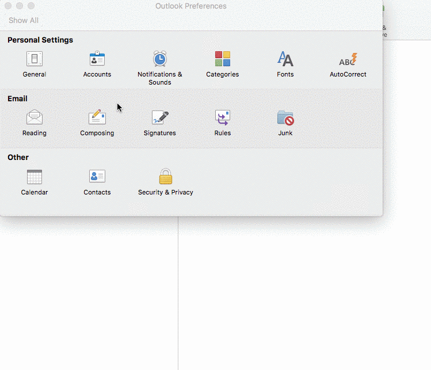Open Accounts preferences
431x370 pixels.
[x=97, y=64]
